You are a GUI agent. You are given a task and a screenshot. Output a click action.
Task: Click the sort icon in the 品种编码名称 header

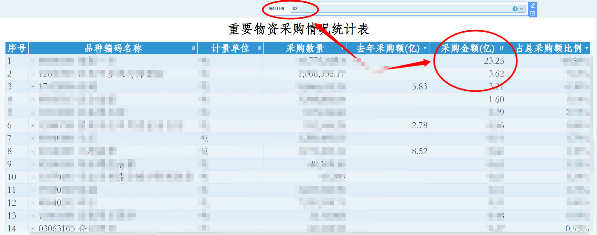pyautogui.click(x=193, y=48)
